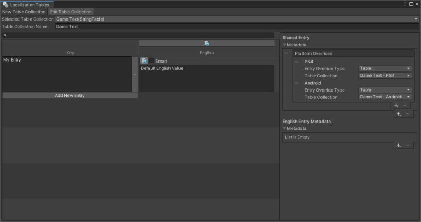
Task: Click the PS4 platform label
Action: [309, 62]
